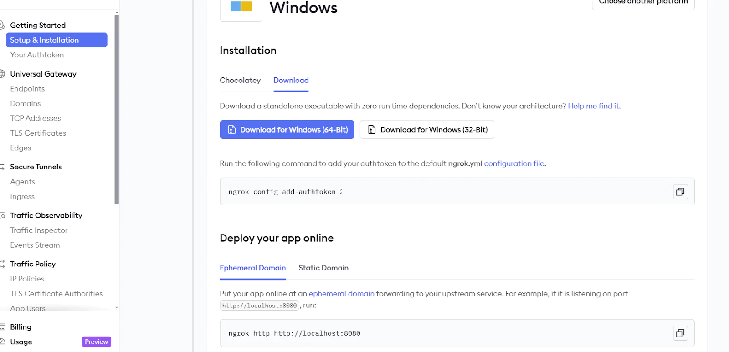This screenshot has height=352, width=729.
Task: Click the Deploy your app online heading
Action: [x=277, y=238]
